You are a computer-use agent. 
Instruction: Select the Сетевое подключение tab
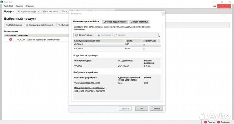(115, 22)
